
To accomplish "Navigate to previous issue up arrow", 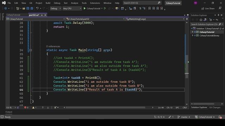I will (x=43, y=107).
